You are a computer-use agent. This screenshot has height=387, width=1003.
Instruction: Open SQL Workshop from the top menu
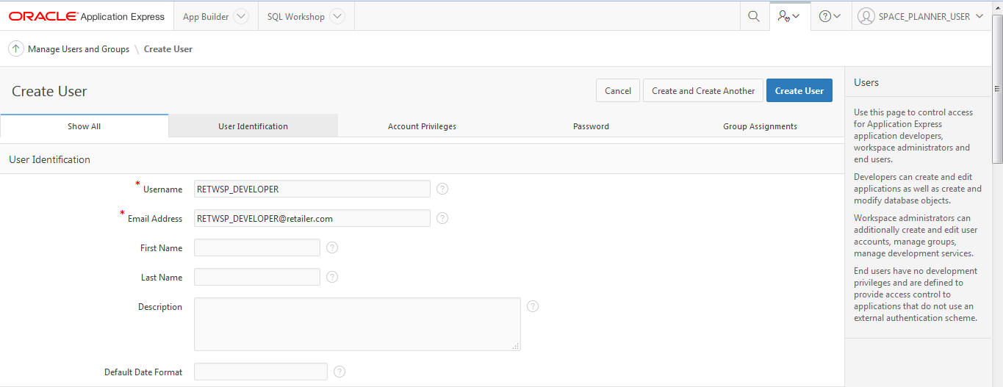point(296,16)
